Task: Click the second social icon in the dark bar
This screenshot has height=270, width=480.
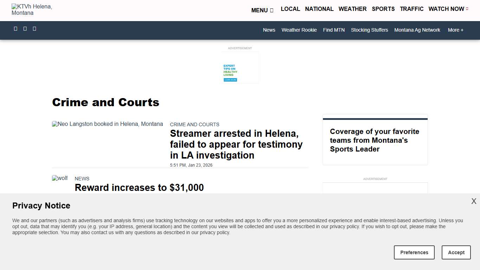Action: [25, 28]
